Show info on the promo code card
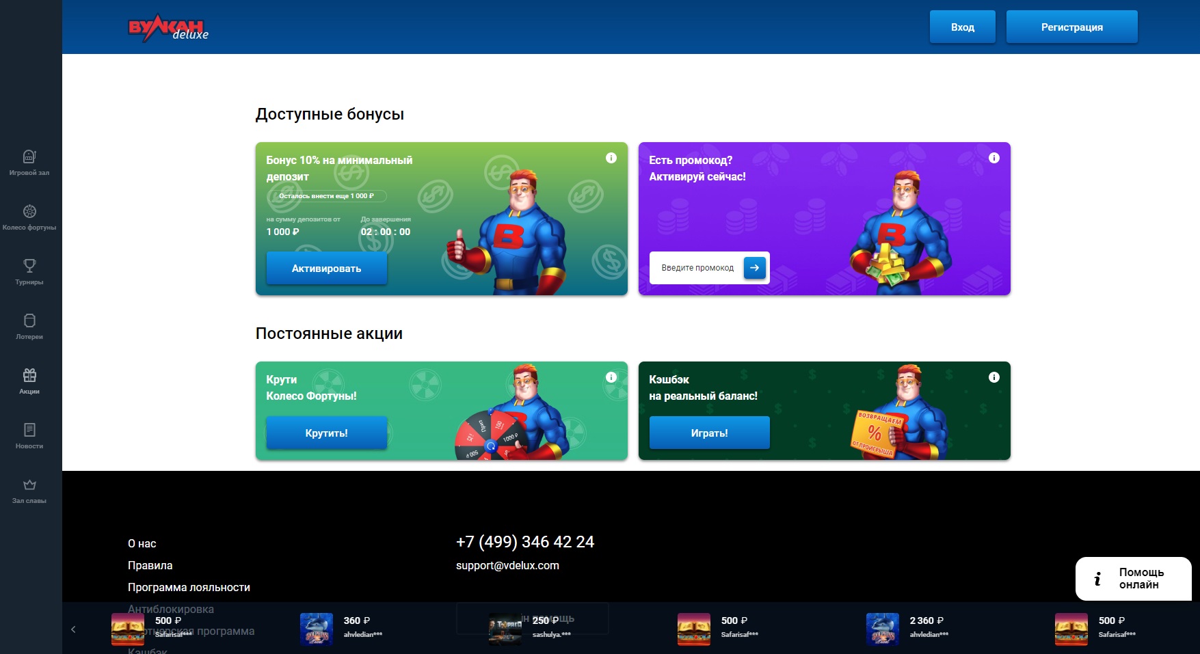This screenshot has height=654, width=1200. (994, 158)
